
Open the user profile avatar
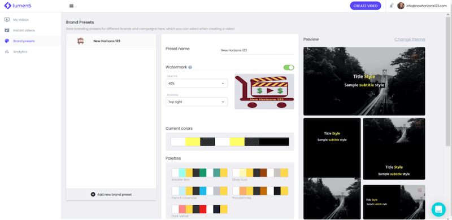[x=401, y=6]
